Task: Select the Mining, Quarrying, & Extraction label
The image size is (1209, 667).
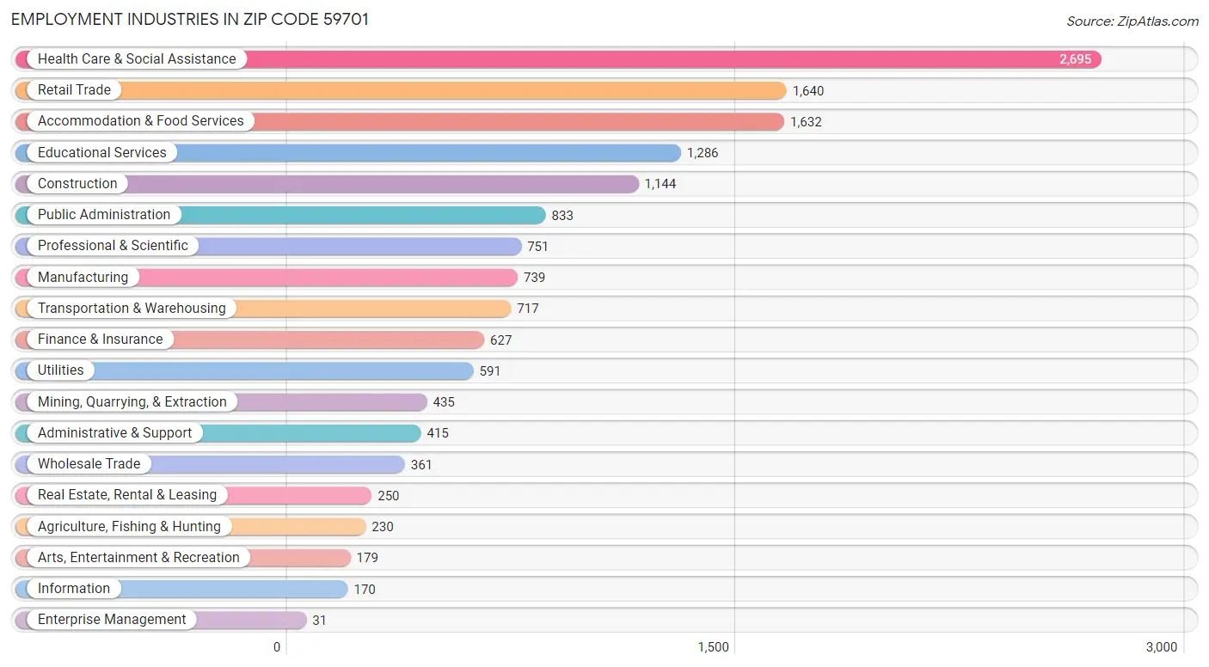Action: (x=132, y=401)
